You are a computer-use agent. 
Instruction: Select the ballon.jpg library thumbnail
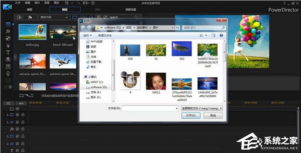pyautogui.click(x=32, y=32)
